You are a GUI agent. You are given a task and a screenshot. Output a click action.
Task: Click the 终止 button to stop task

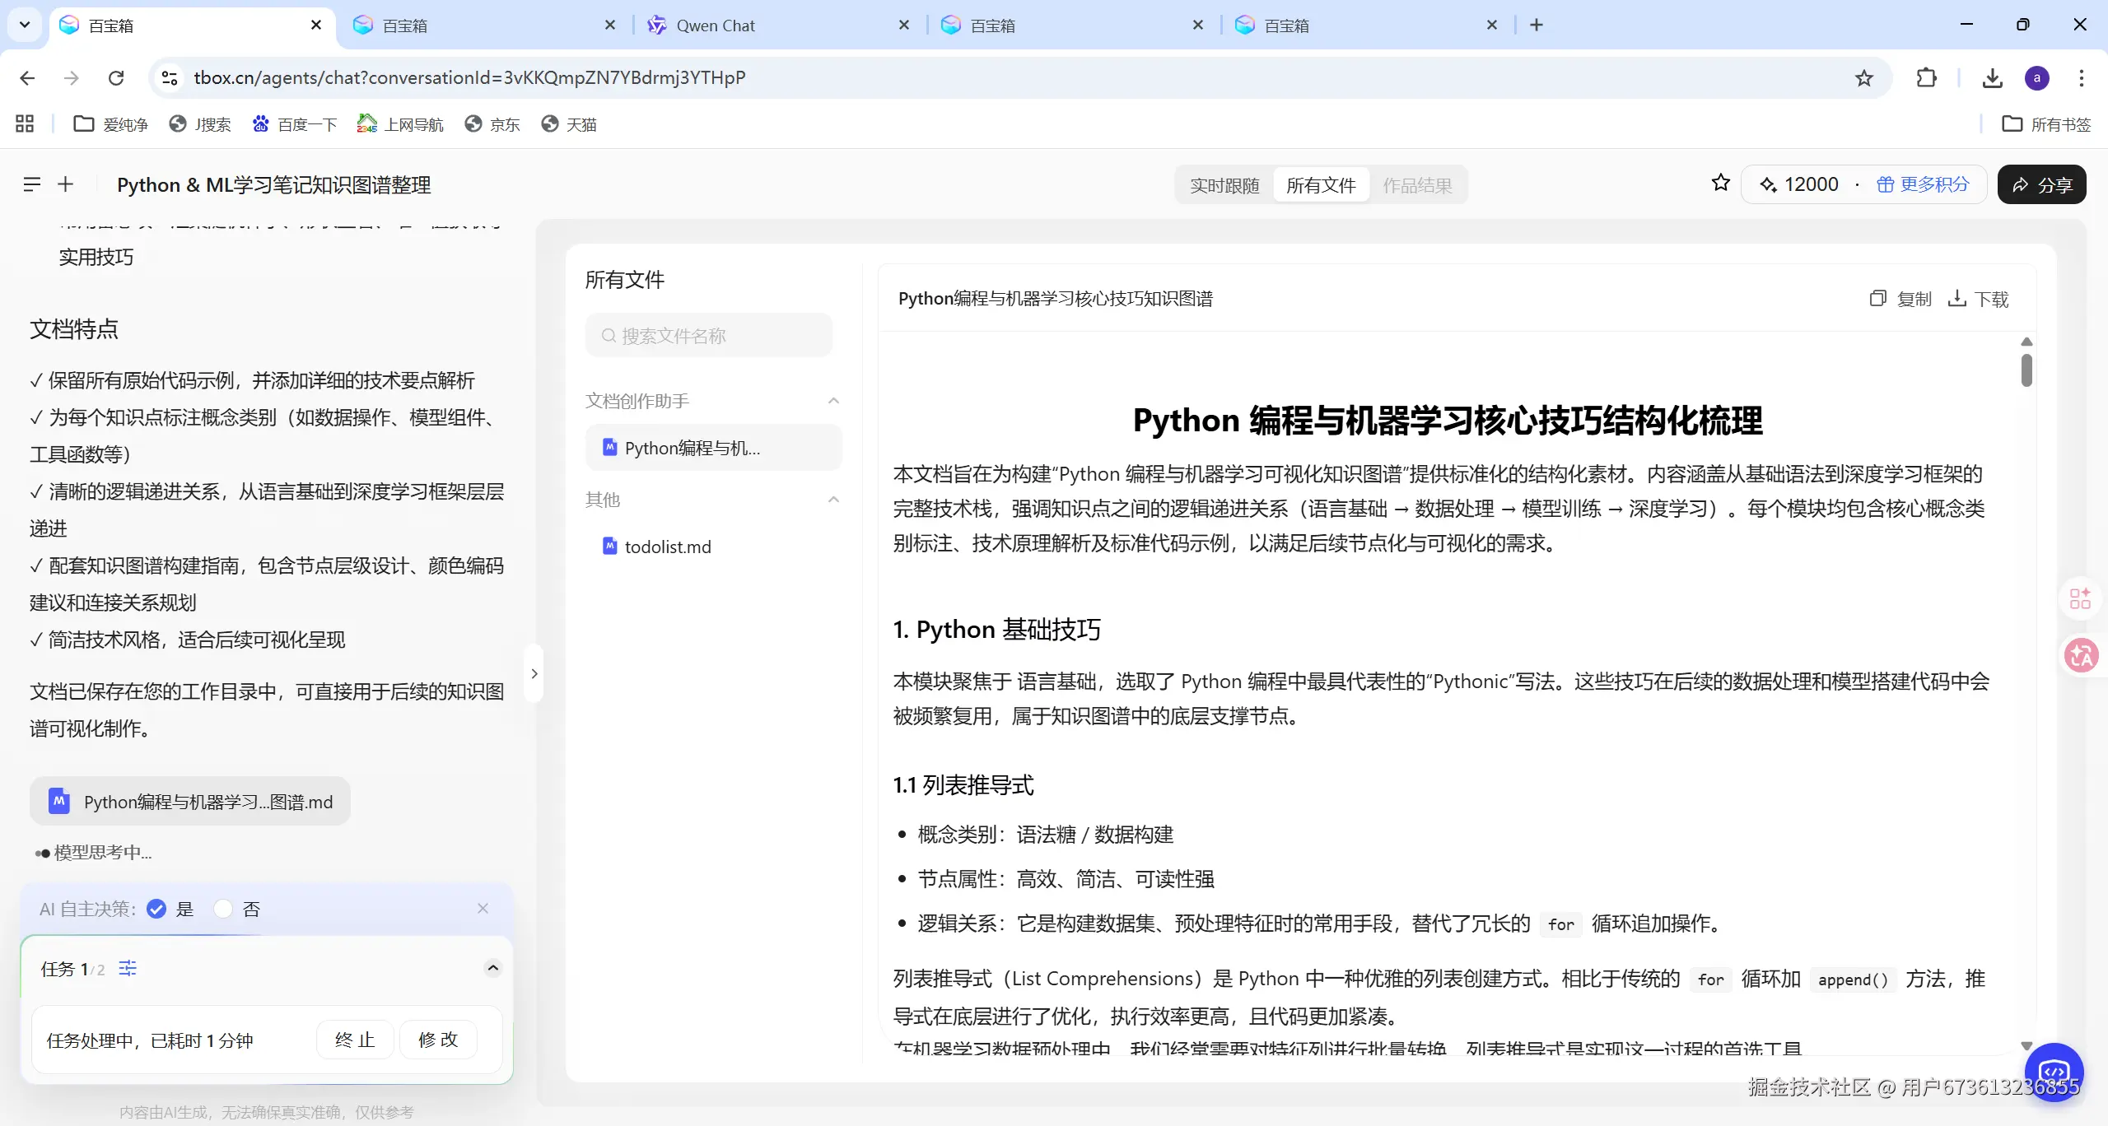[x=355, y=1040]
